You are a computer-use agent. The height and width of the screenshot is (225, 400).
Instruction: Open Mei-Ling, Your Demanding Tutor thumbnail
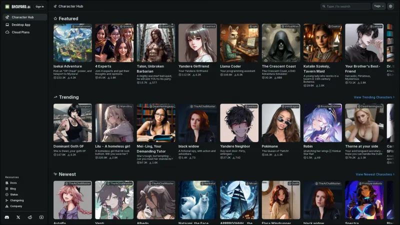click(156, 122)
